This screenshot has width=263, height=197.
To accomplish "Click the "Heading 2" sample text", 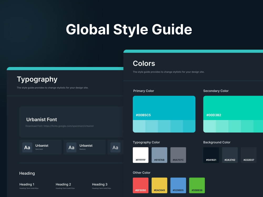I will 63,184.
